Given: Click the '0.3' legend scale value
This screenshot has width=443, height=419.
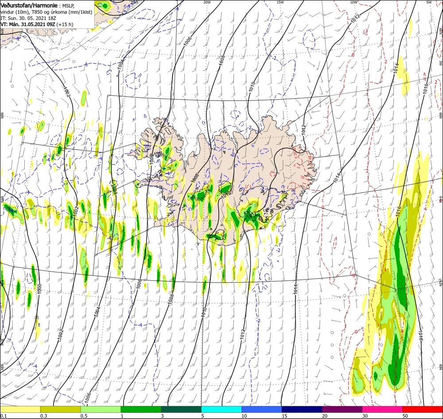Looking at the screenshot, I should (x=43, y=416).
